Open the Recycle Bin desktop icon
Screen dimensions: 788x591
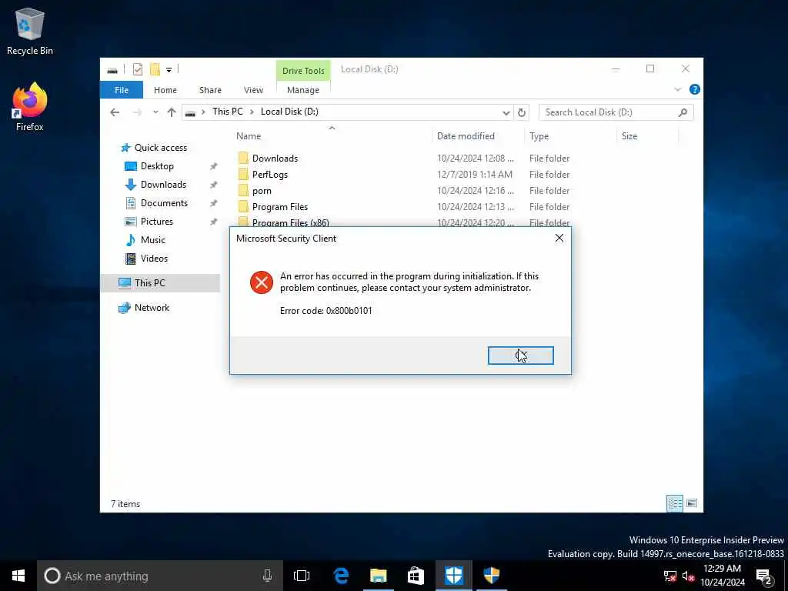click(30, 31)
